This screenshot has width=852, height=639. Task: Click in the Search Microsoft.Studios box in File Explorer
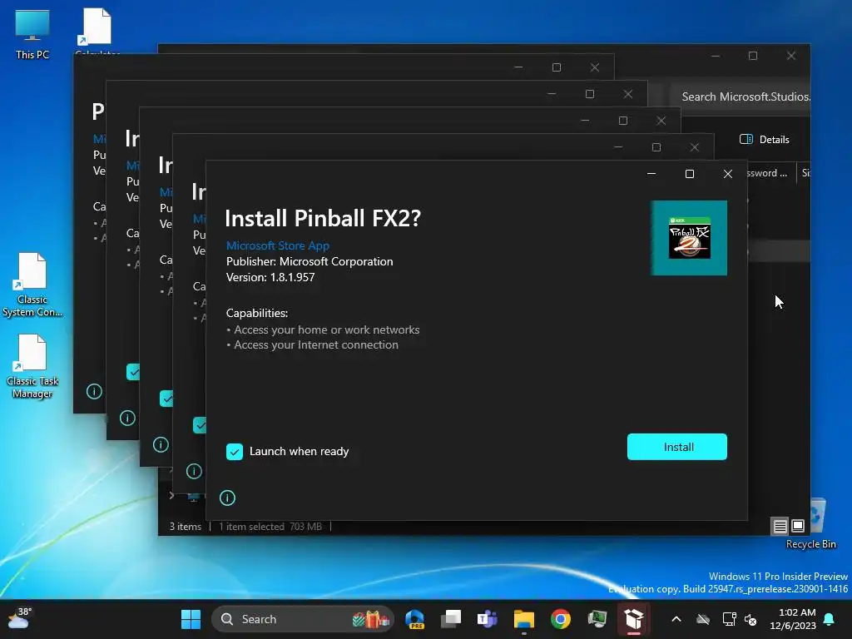click(741, 97)
